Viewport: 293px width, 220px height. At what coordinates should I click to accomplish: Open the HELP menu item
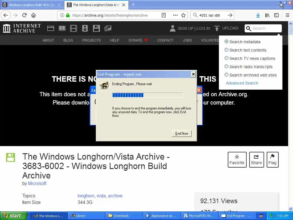[x=114, y=40]
